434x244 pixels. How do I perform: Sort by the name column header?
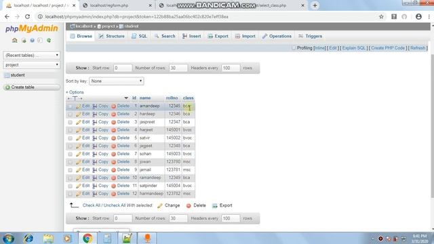click(145, 98)
